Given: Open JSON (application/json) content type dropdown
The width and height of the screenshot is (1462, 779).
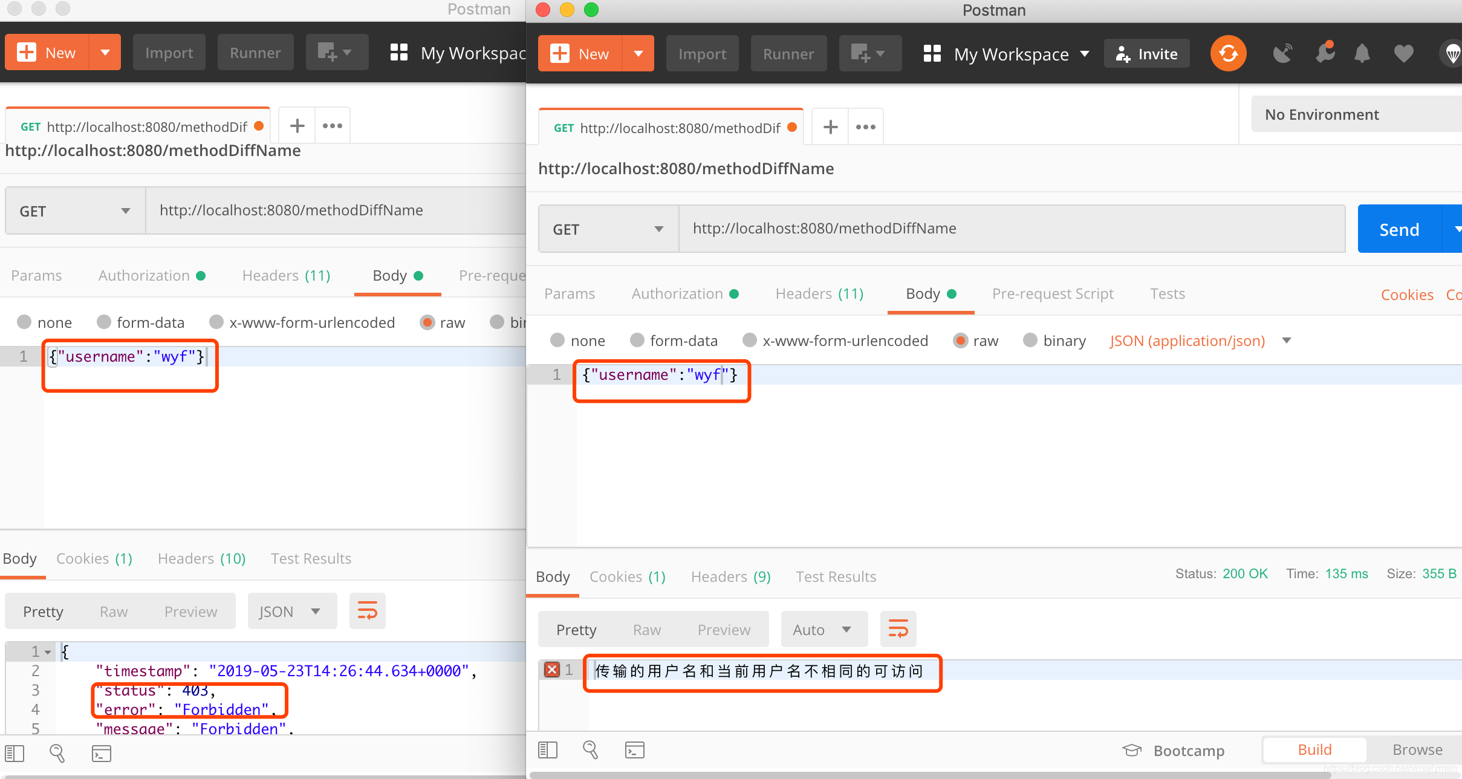Looking at the screenshot, I should pos(1200,341).
